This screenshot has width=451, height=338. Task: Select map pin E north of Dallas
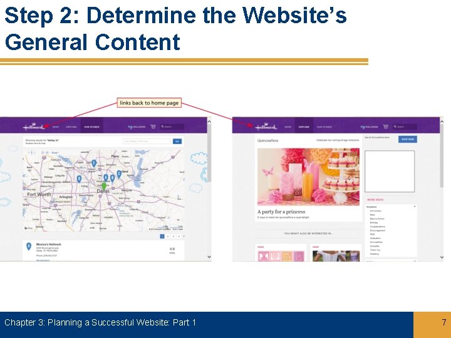click(94, 163)
